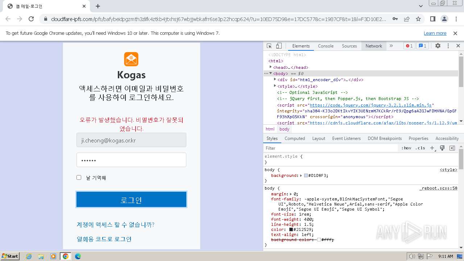The image size is (464, 261).
Task: View site information via the lock icon
Action: click(46, 19)
